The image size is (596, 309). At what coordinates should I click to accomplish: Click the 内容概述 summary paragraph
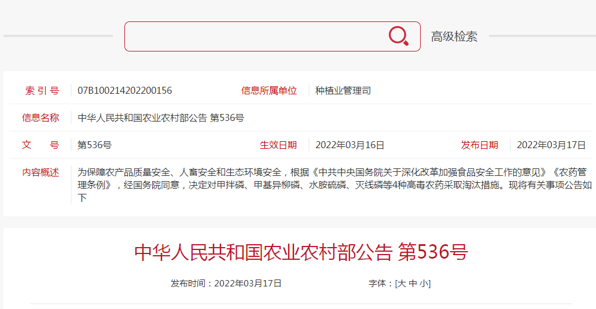tap(334, 185)
